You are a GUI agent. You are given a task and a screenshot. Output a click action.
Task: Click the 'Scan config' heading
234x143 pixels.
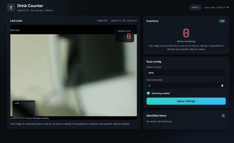click(x=154, y=62)
